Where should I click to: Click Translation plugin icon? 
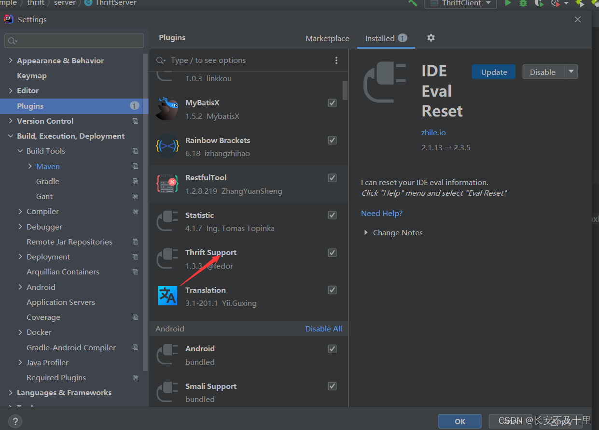167,296
